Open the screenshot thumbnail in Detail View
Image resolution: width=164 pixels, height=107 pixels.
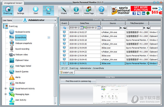(x=110, y=94)
